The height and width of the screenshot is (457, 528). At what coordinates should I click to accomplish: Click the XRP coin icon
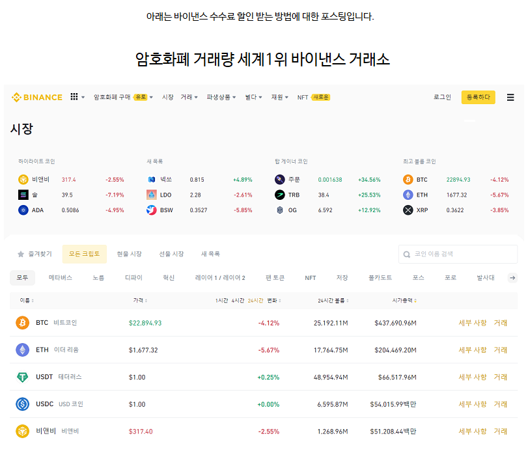coord(408,210)
